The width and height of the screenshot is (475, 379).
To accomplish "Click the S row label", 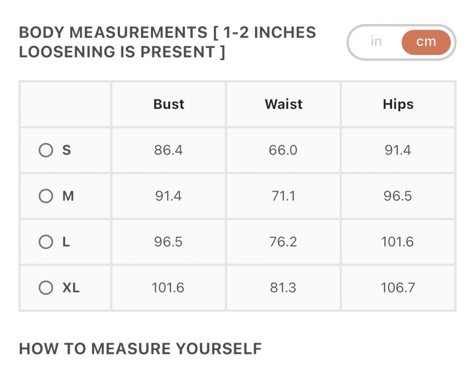I will [x=66, y=150].
